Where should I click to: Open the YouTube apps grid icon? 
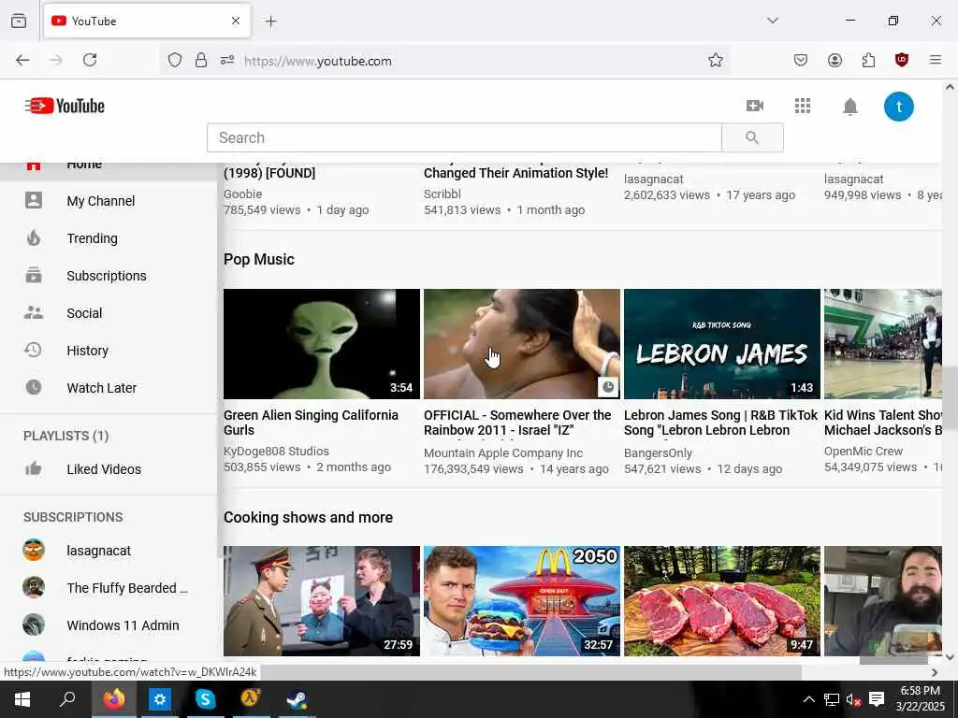[x=802, y=106]
